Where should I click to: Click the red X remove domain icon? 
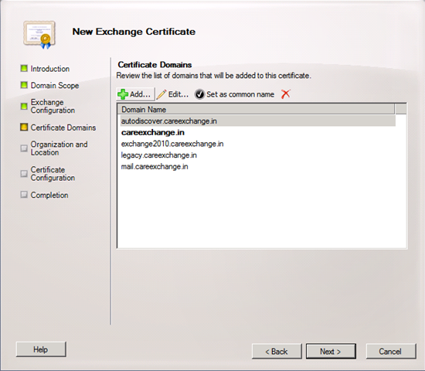(x=286, y=94)
